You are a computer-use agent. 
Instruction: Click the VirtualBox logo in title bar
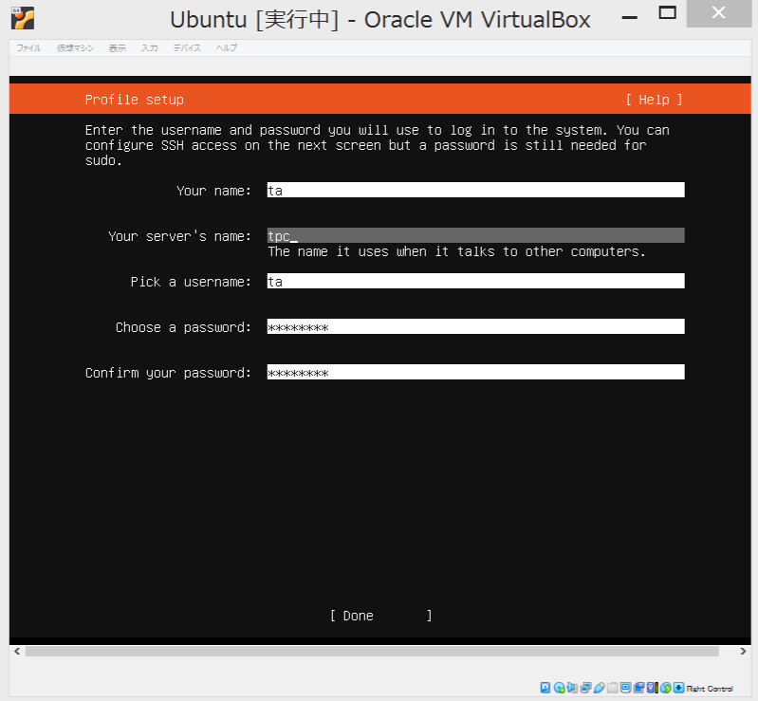point(23,18)
